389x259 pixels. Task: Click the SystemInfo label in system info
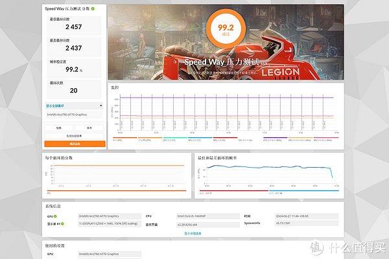tap(252, 223)
